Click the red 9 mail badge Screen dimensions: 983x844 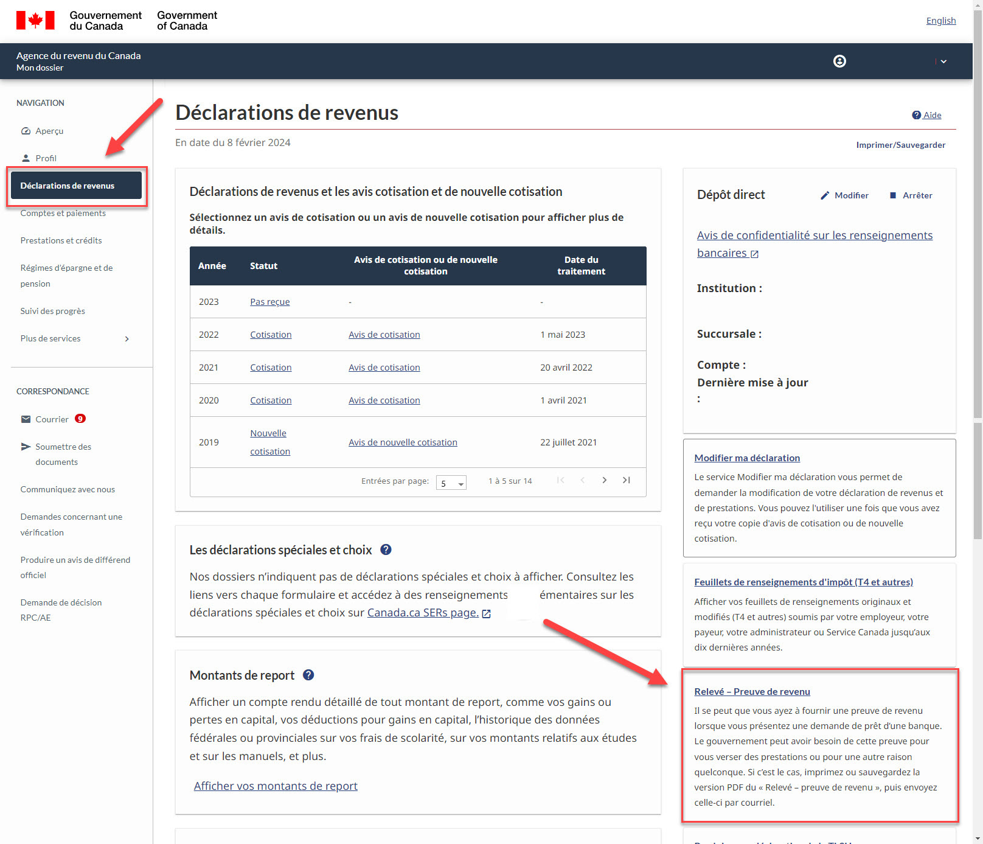click(x=80, y=419)
